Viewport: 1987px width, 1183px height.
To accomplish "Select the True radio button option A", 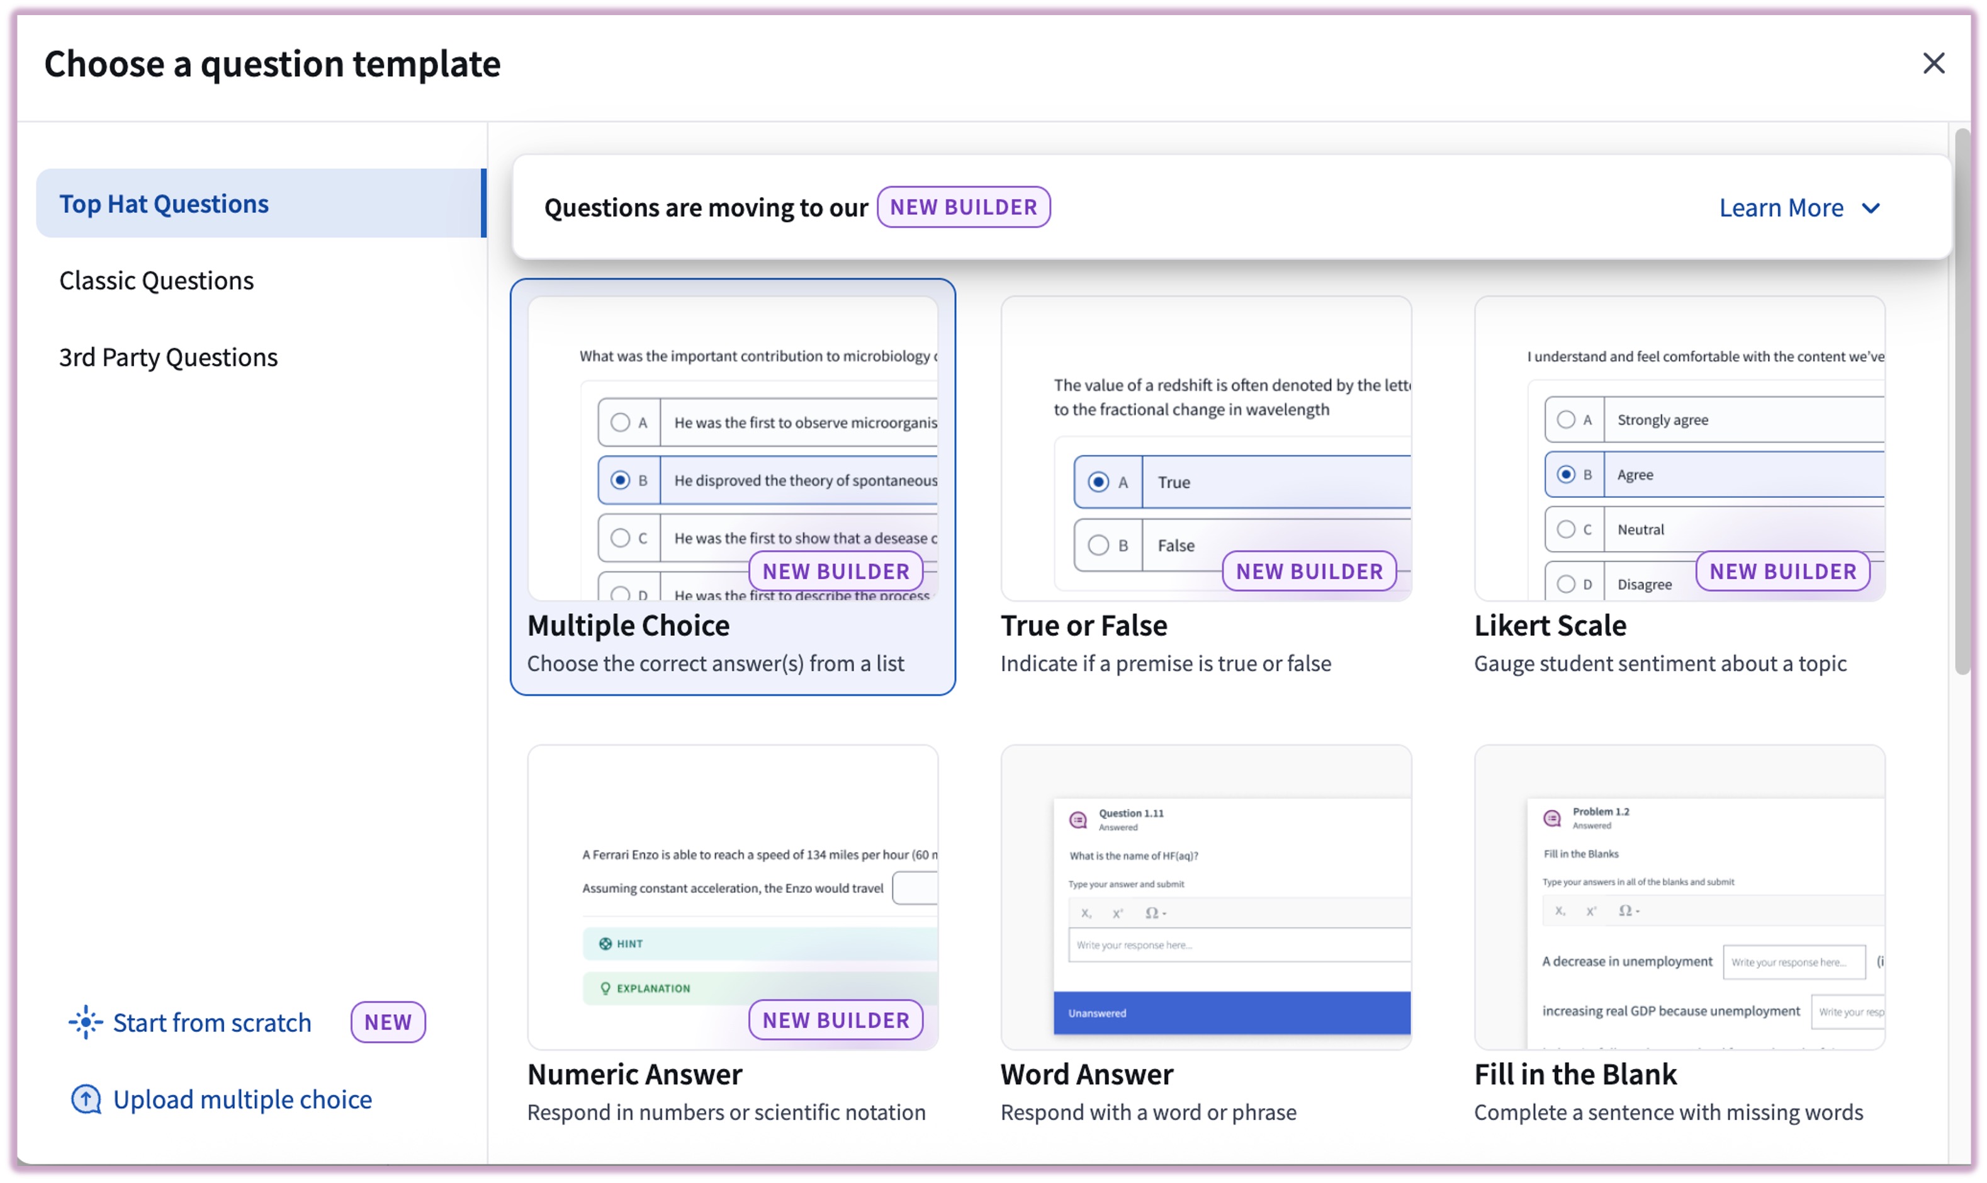I will [1098, 482].
